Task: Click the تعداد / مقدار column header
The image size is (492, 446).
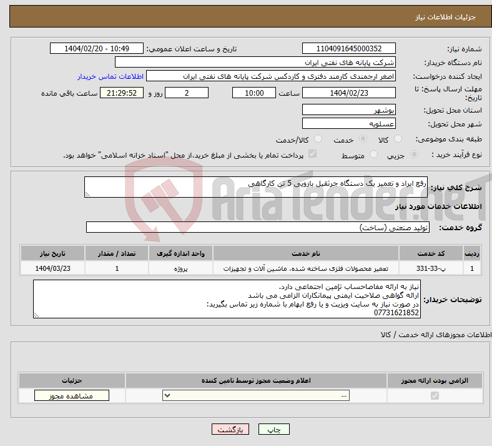Action: (x=117, y=253)
